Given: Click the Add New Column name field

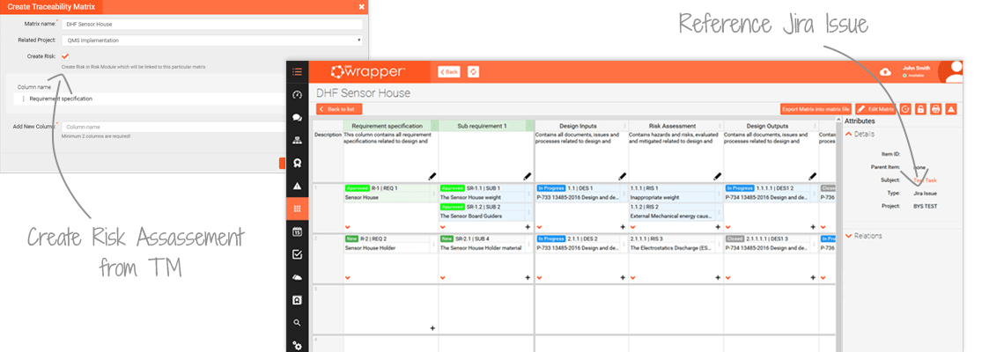Looking at the screenshot, I should (x=173, y=127).
